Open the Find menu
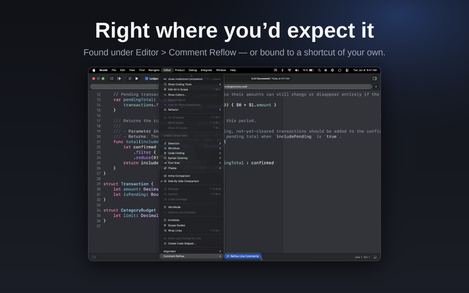This screenshot has width=469, height=293. click(142, 70)
